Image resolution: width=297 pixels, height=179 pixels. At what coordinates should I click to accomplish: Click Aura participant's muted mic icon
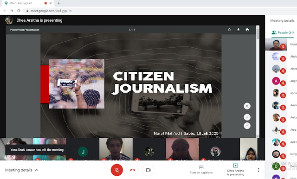[283, 132]
